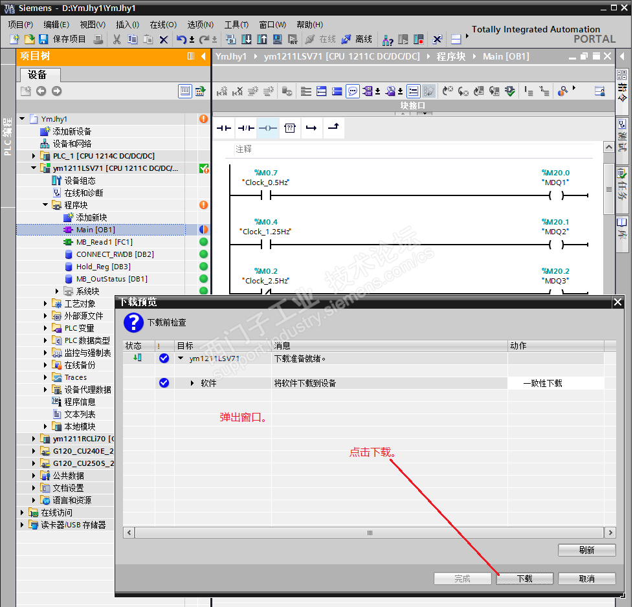Click the Paste icon in main toolbar
The height and width of the screenshot is (607, 633).
click(148, 39)
